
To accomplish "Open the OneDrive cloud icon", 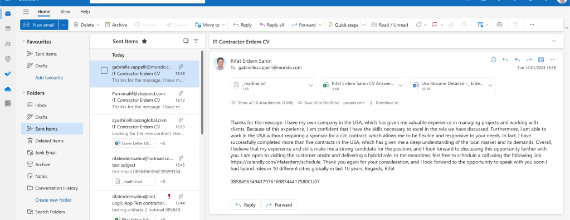I will [8, 89].
